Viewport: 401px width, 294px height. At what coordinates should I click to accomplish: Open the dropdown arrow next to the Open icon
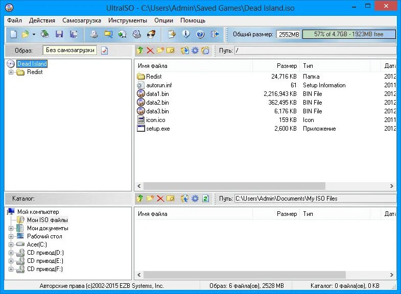coord(34,34)
